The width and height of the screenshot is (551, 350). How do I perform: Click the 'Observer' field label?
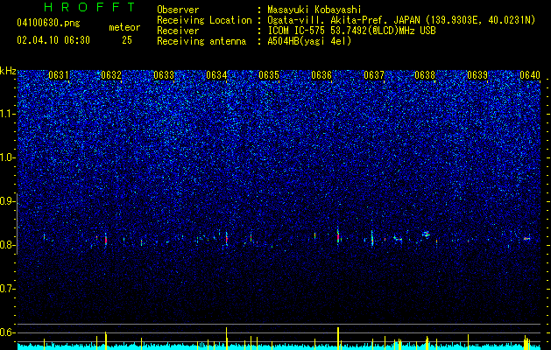tap(178, 10)
